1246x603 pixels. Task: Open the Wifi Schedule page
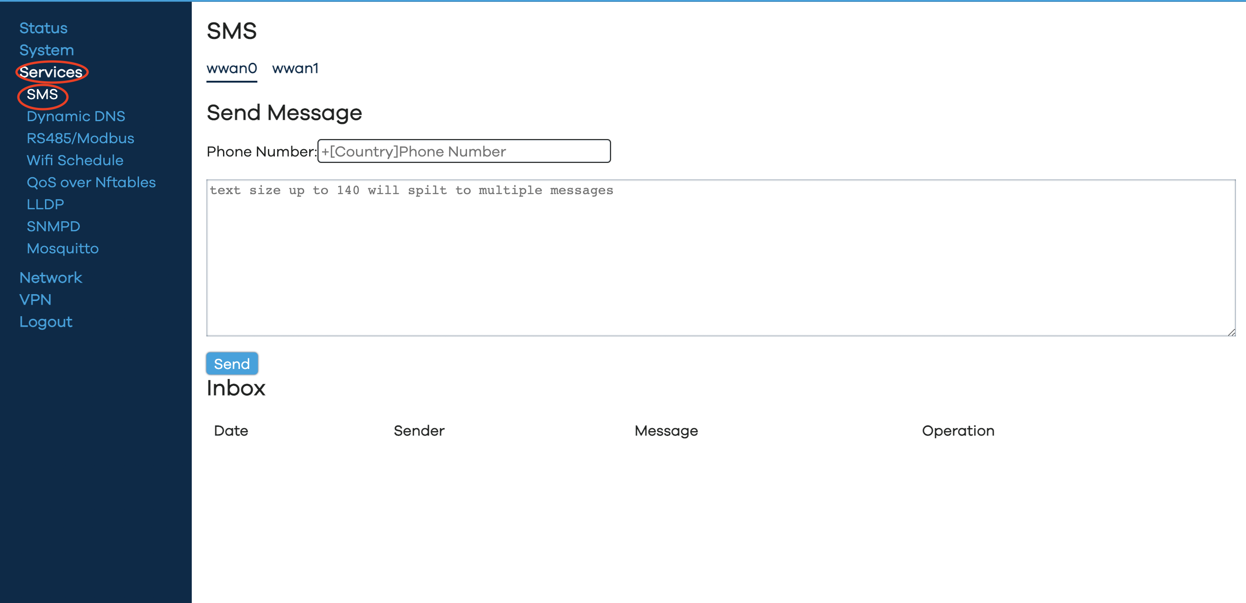(x=75, y=160)
